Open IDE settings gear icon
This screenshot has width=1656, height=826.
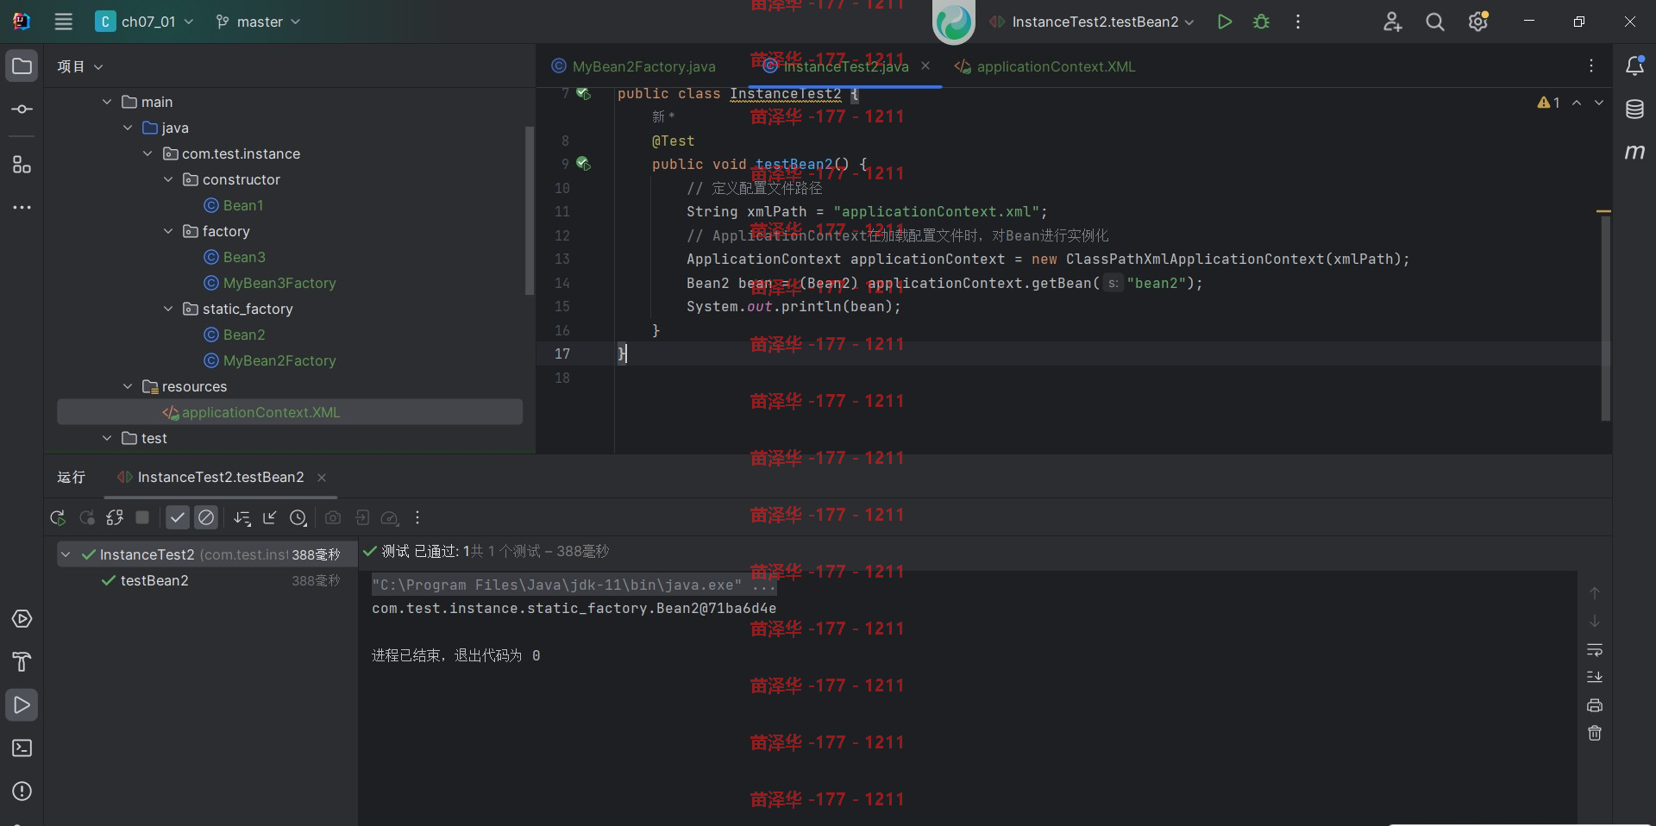click(x=1478, y=22)
